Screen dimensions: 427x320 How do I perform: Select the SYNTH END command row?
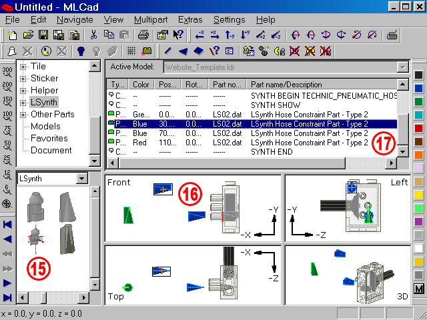tap(252, 152)
